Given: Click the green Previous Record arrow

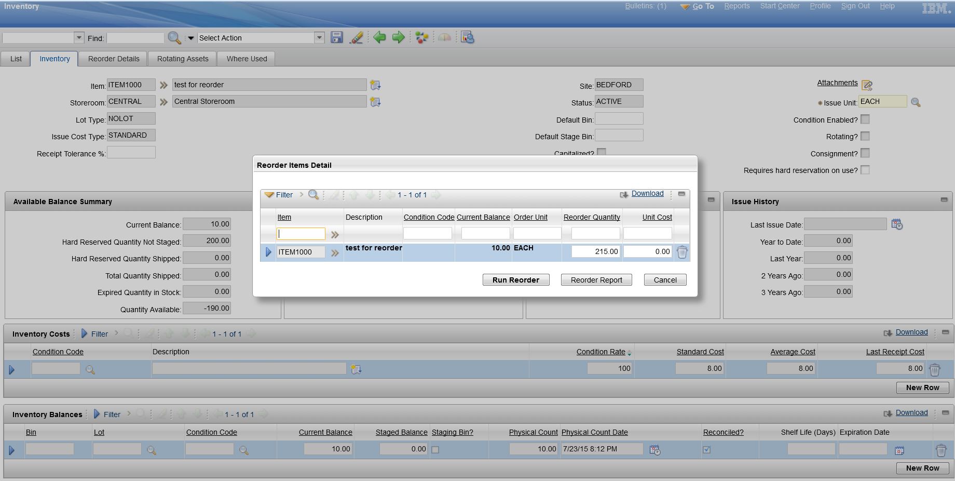Looking at the screenshot, I should pyautogui.click(x=379, y=37).
